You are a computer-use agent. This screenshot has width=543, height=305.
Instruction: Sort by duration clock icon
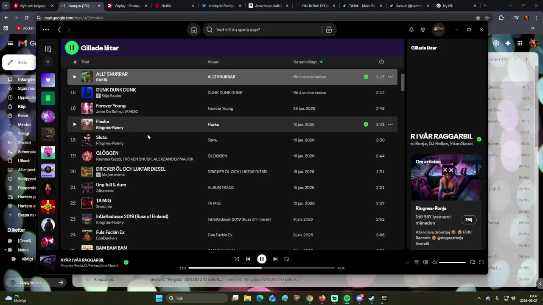point(381,62)
